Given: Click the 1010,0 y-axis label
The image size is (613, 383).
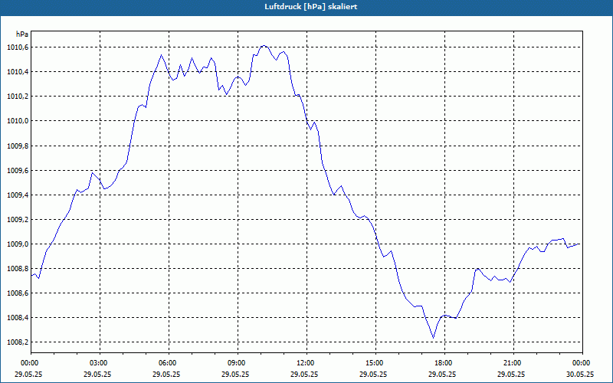Looking at the screenshot, I should coord(18,121).
